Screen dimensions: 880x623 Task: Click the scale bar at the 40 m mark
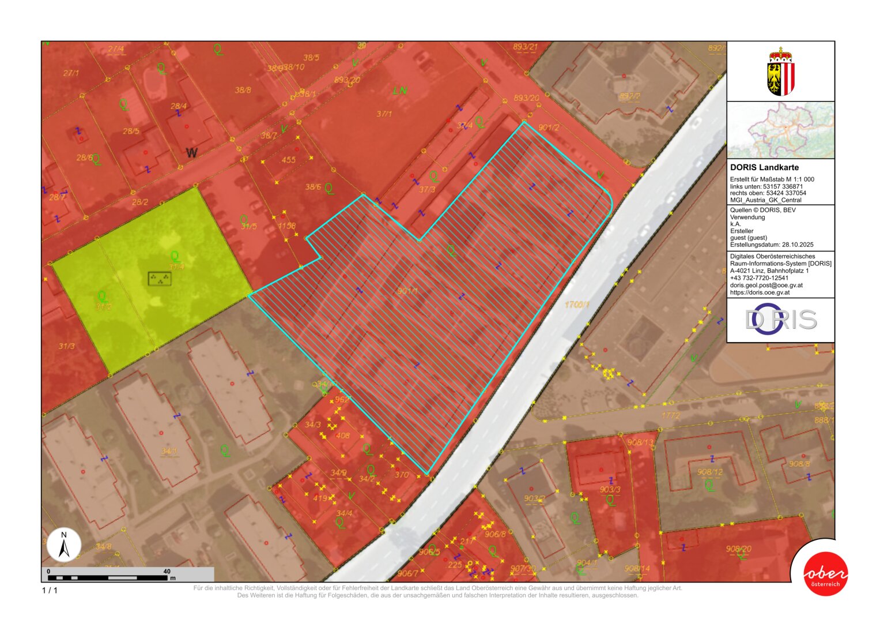point(167,572)
